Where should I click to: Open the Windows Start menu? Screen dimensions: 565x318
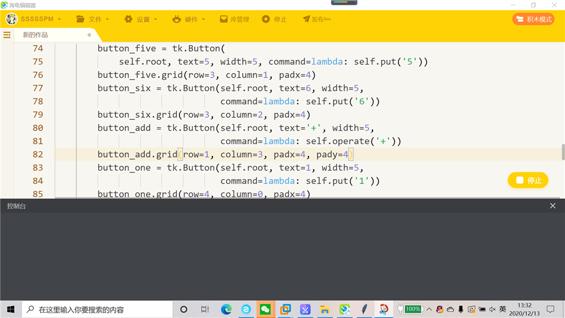(x=11, y=309)
